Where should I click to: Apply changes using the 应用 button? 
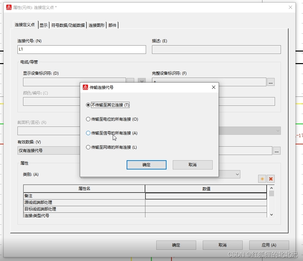click(x=269, y=245)
